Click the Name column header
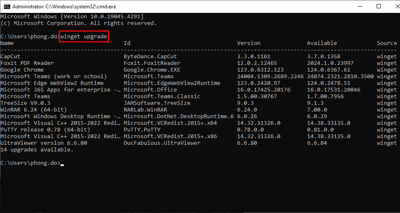Image resolution: width=400 pixels, height=213 pixels. tap(7, 43)
